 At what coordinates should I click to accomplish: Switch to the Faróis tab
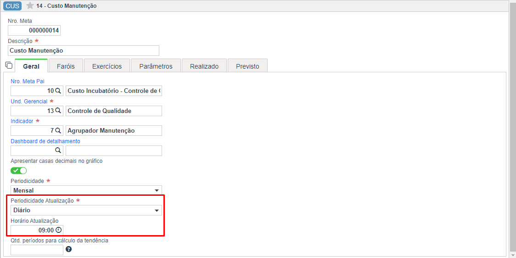pyautogui.click(x=66, y=66)
